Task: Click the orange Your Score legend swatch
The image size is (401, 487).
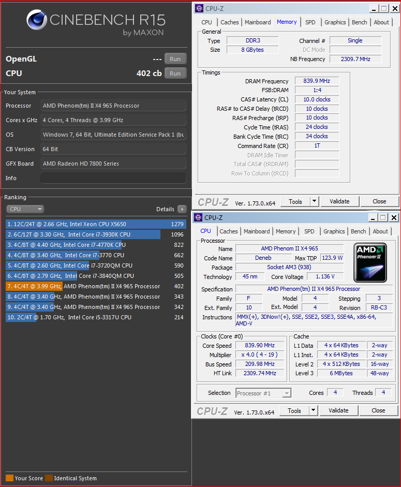Action: tap(9, 478)
